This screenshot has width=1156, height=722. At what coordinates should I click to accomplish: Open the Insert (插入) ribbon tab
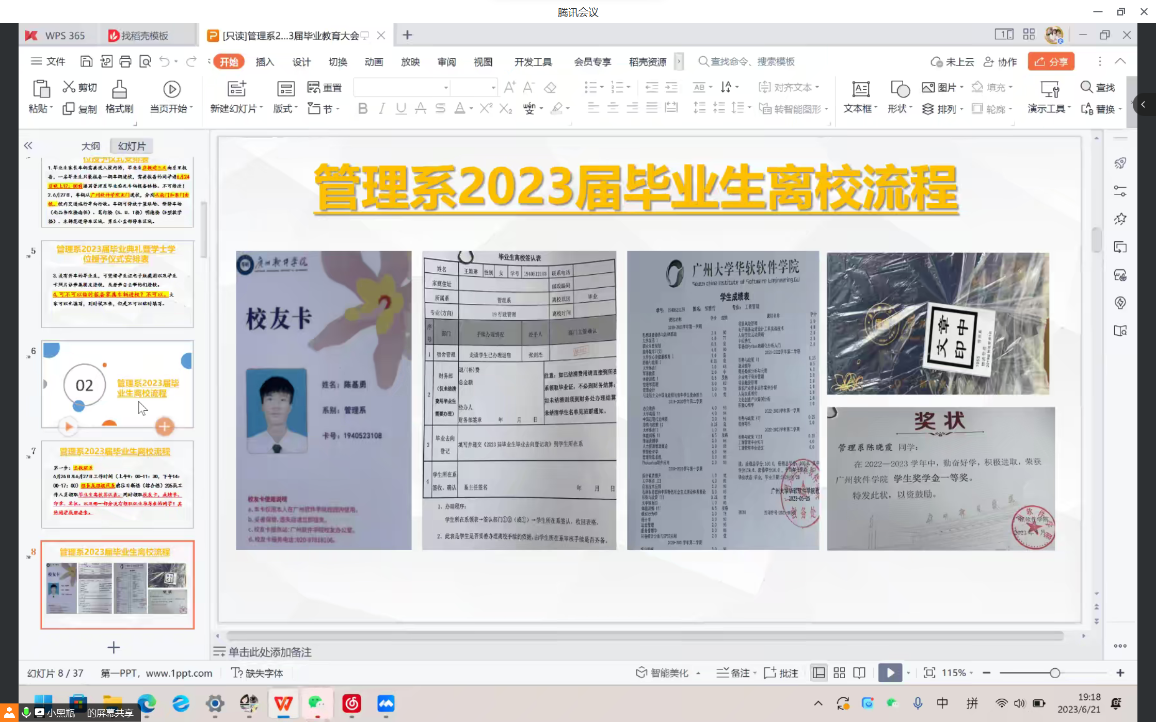pos(264,62)
